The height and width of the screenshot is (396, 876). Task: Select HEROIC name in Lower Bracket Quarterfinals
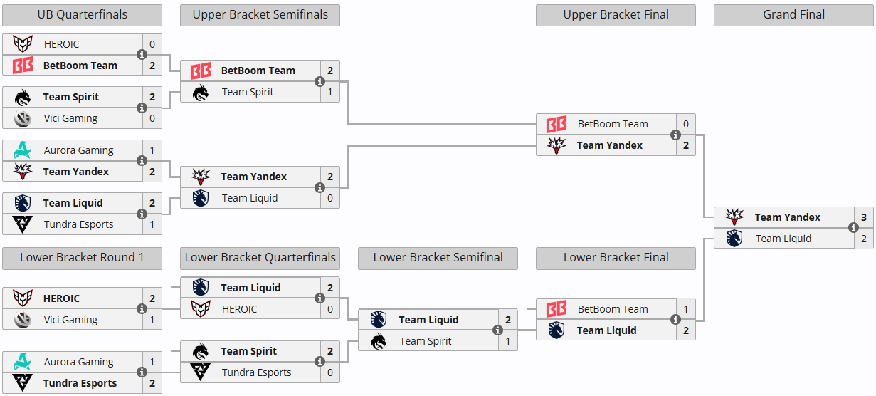(x=239, y=309)
